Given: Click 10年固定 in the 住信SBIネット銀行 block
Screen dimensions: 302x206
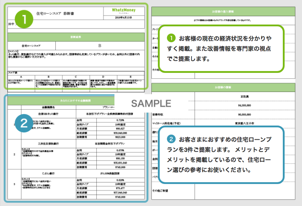Looking at the screenshot, I should pyautogui.click(x=120, y=124).
